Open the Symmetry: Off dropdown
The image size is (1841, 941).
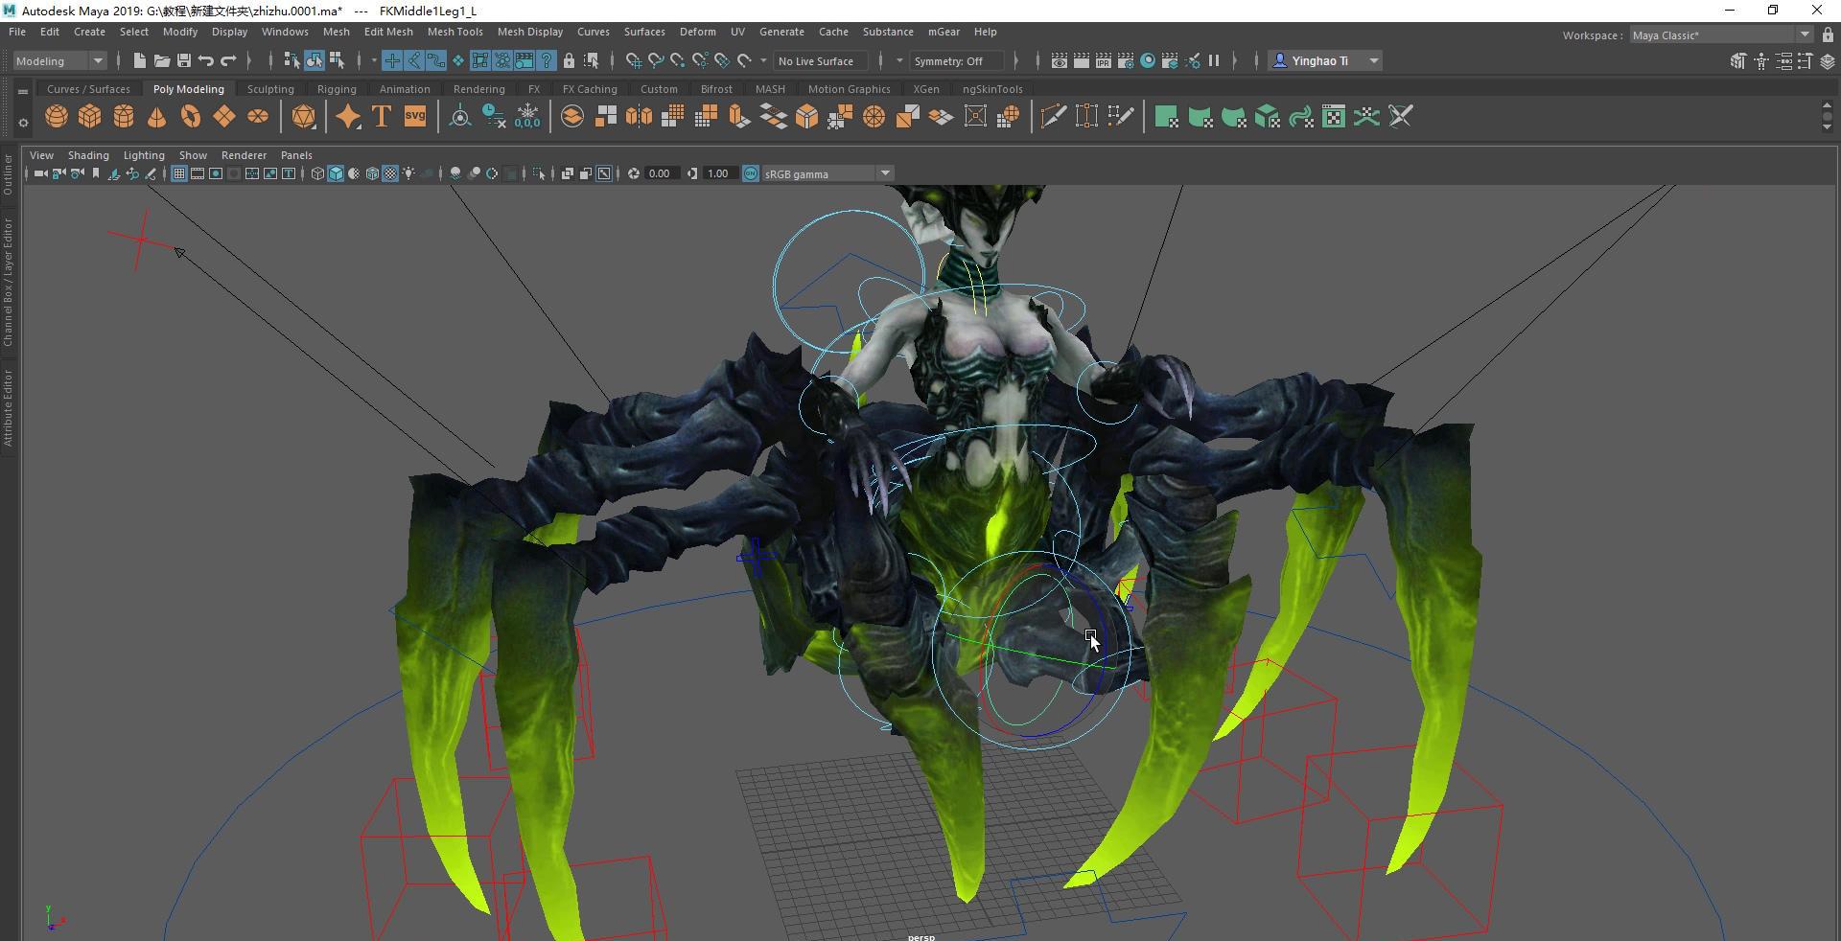point(957,60)
